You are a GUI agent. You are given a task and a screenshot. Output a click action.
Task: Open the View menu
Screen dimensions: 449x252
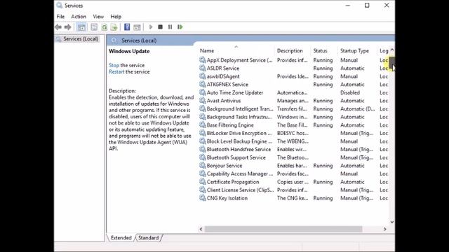(98, 17)
